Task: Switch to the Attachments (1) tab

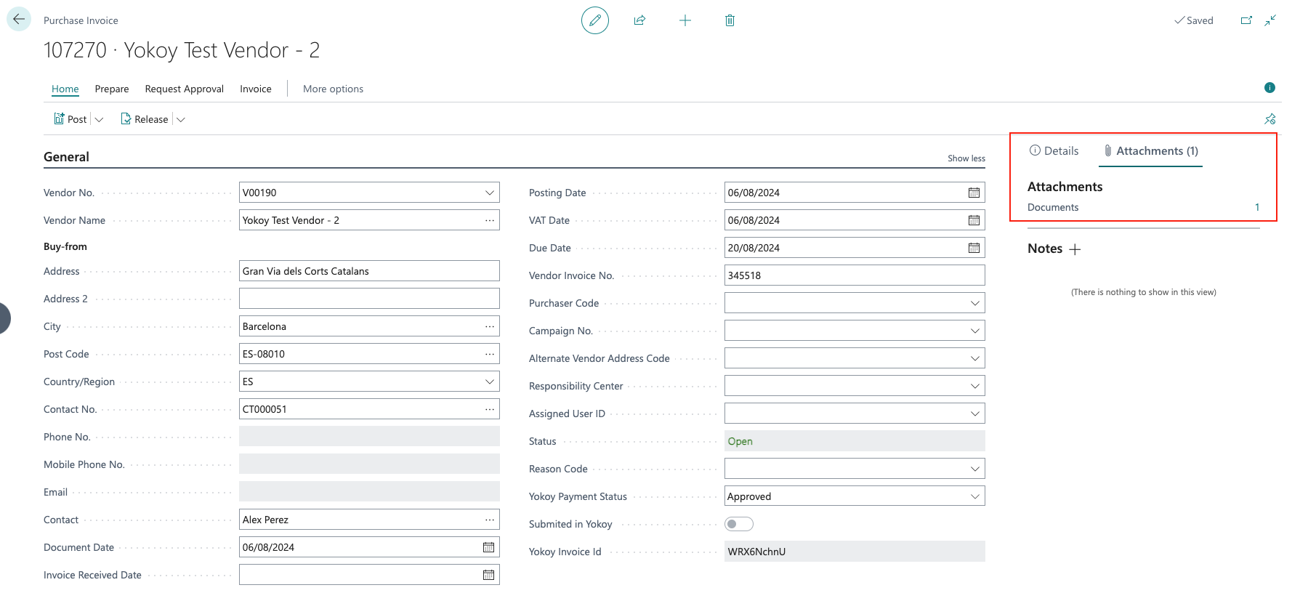Action: pyautogui.click(x=1151, y=151)
